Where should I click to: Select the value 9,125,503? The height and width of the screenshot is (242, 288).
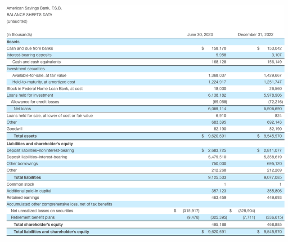[217, 177]
